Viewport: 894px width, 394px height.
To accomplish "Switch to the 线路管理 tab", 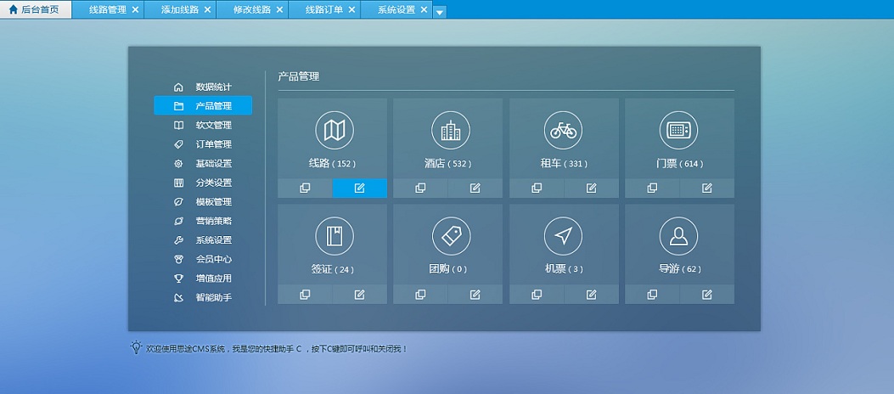I will (107, 10).
